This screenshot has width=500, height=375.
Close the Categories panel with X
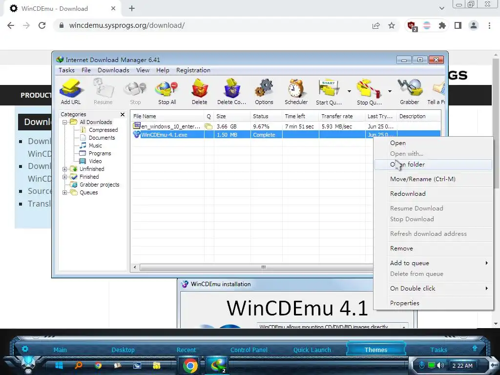click(123, 114)
